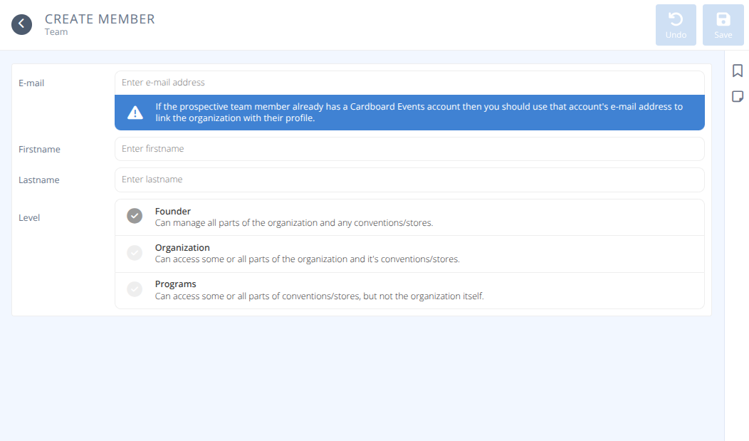
Task: Open the bookmark icon in sidebar
Action: [737, 71]
